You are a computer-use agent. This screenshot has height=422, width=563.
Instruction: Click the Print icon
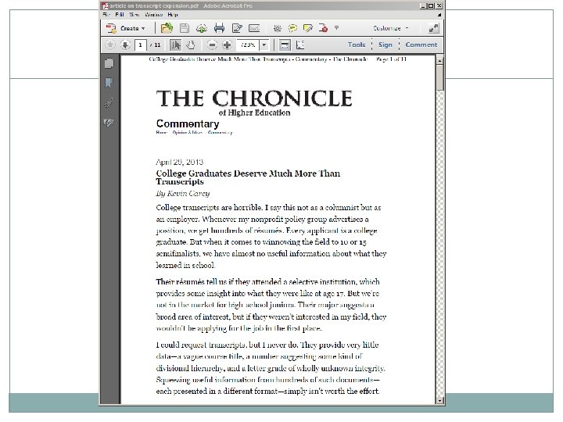(219, 28)
